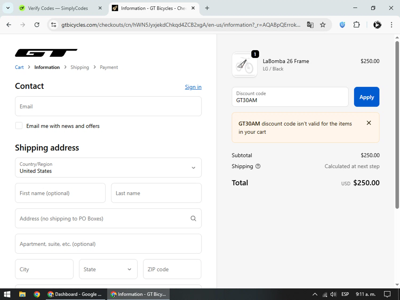Open the translate page icon
The width and height of the screenshot is (400, 300).
tap(310, 25)
